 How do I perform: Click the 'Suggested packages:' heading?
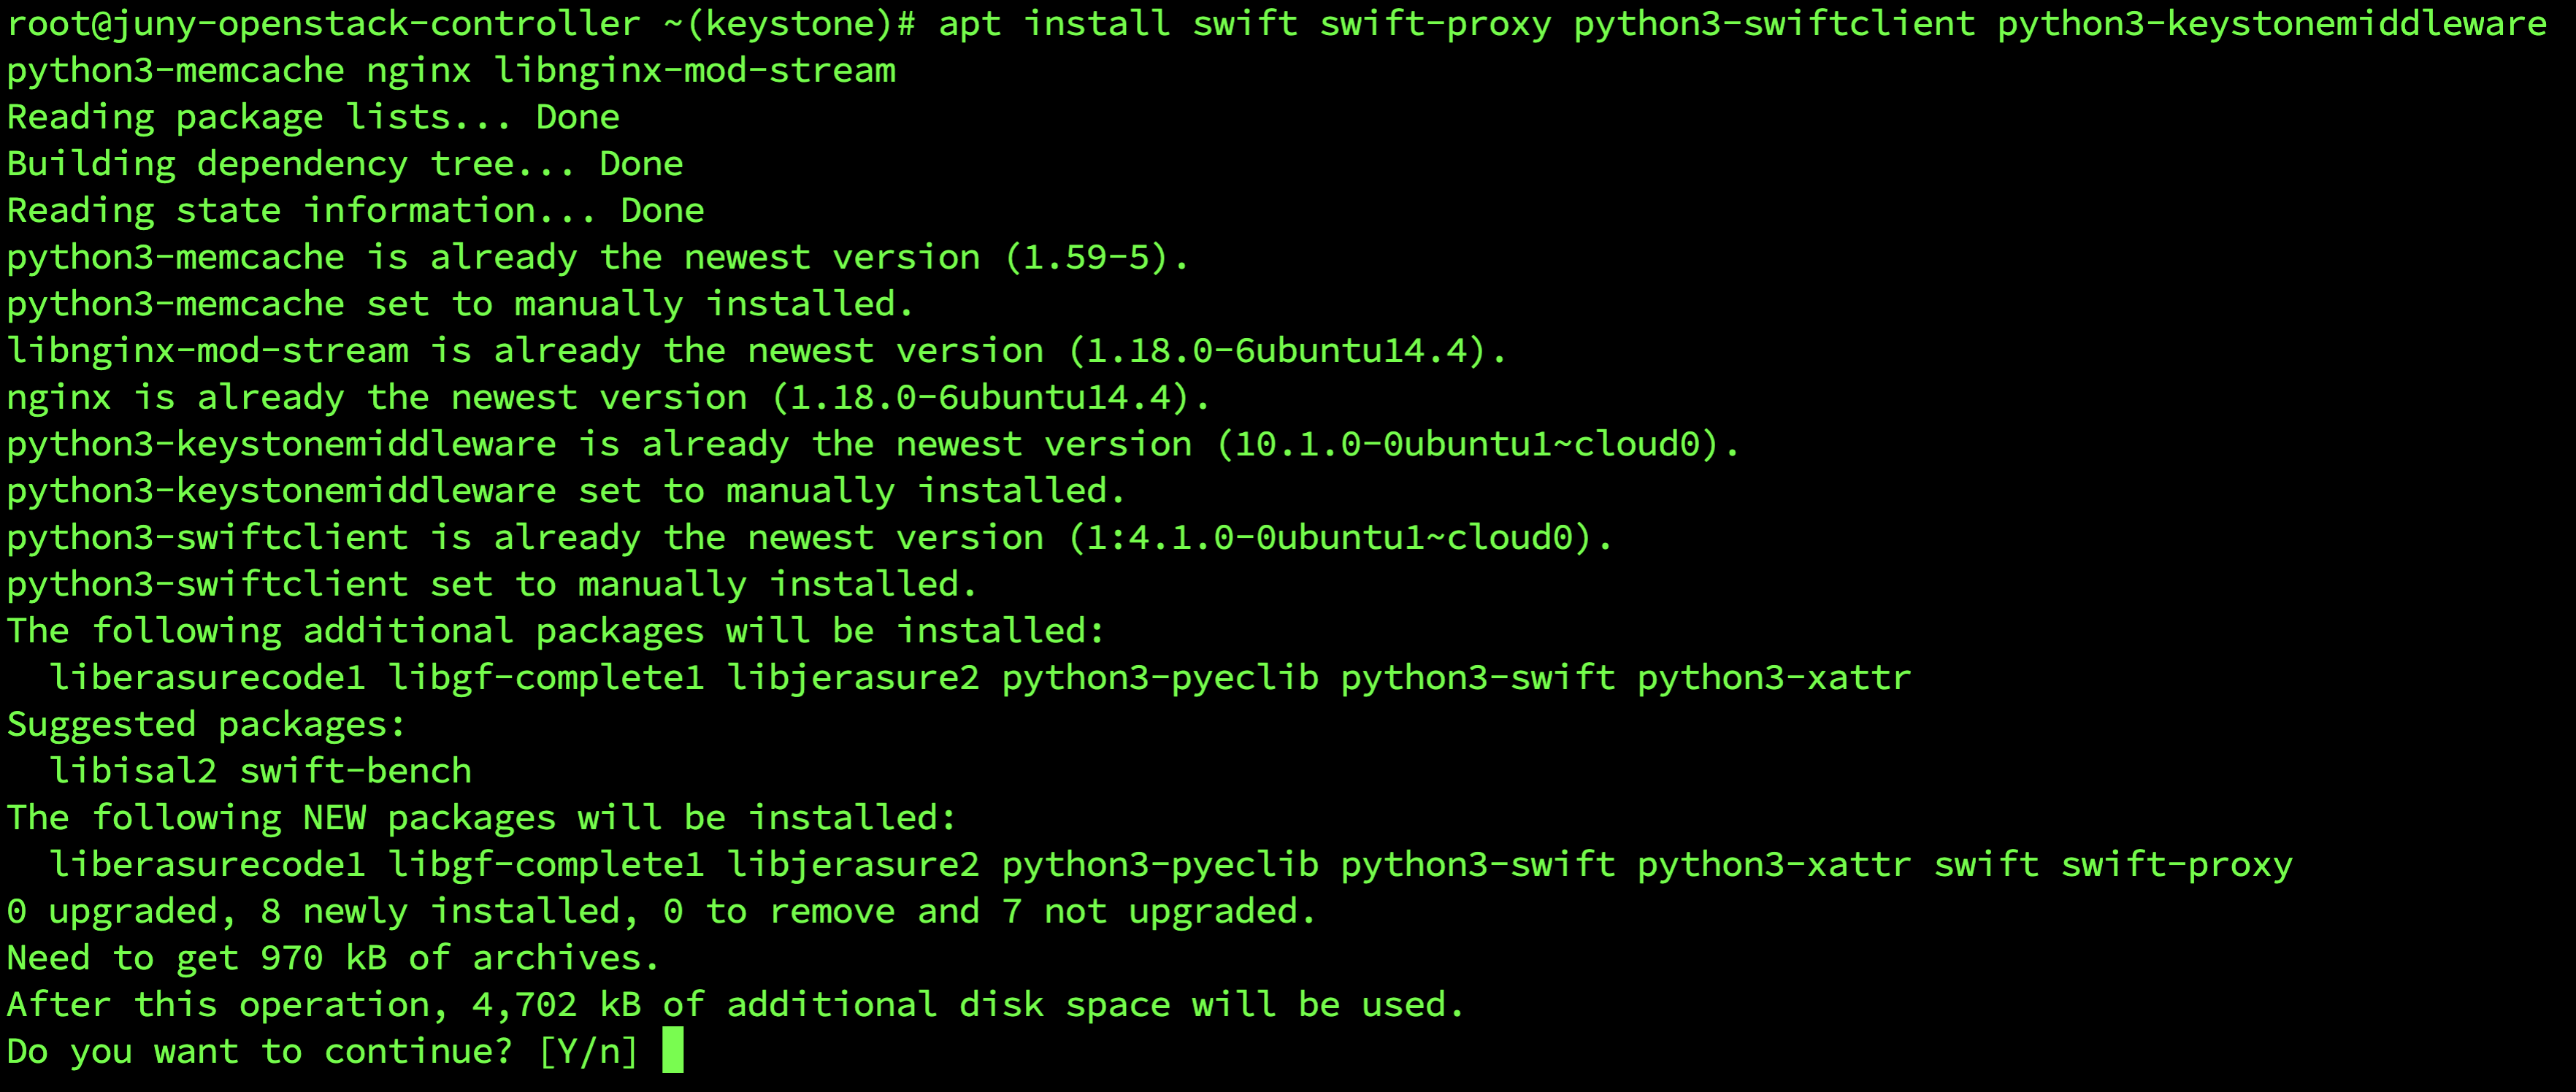[207, 724]
